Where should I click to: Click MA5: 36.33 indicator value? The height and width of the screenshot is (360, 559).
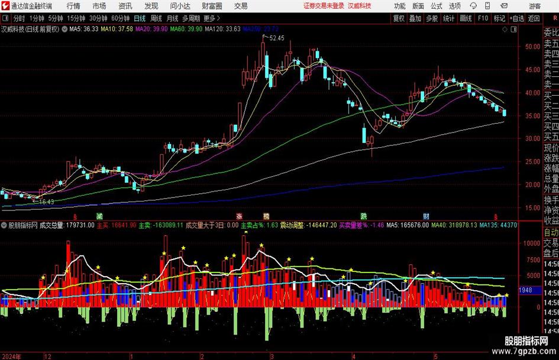[x=84, y=29]
